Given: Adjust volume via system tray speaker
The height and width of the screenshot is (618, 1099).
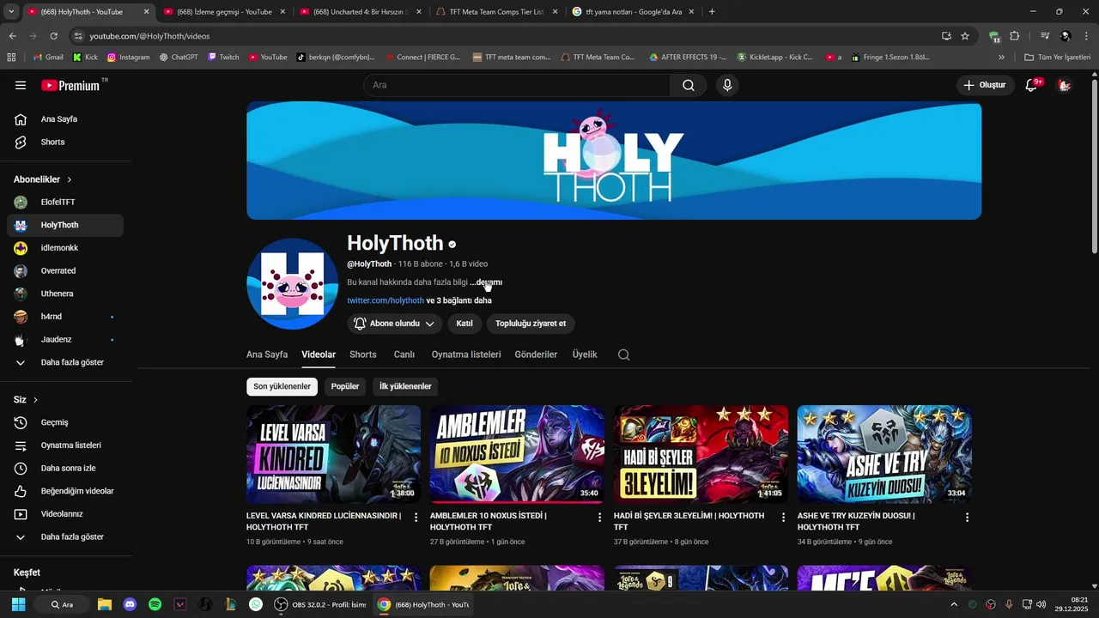Looking at the screenshot, I should point(1041,604).
